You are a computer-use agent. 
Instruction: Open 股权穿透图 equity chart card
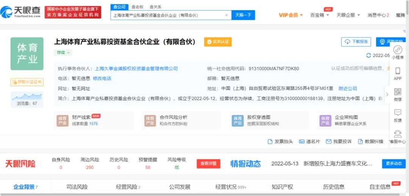click(269, 120)
